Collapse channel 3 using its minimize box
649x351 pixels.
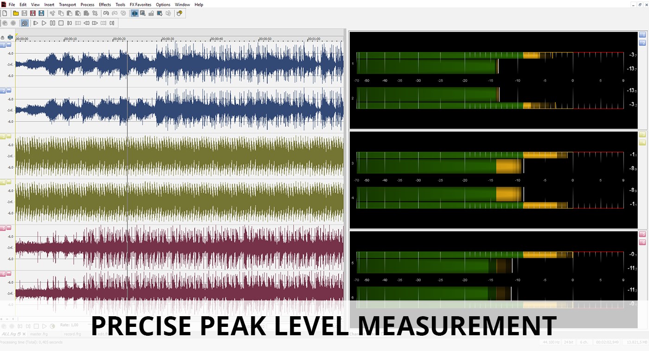pos(9,136)
